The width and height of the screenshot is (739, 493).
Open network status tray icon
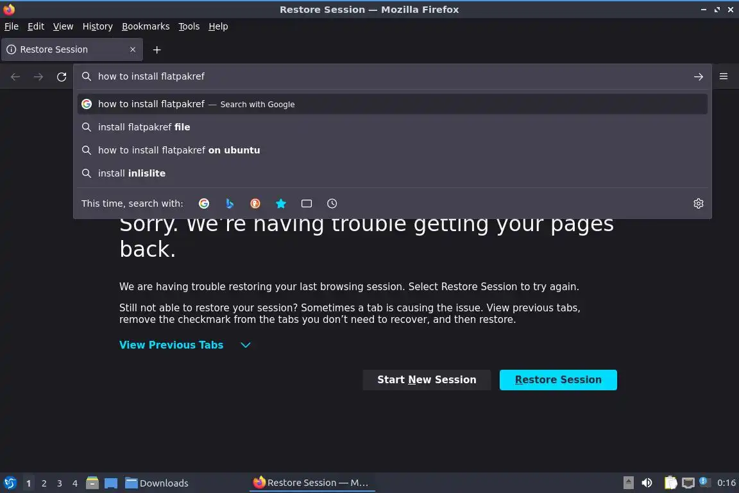(x=688, y=483)
